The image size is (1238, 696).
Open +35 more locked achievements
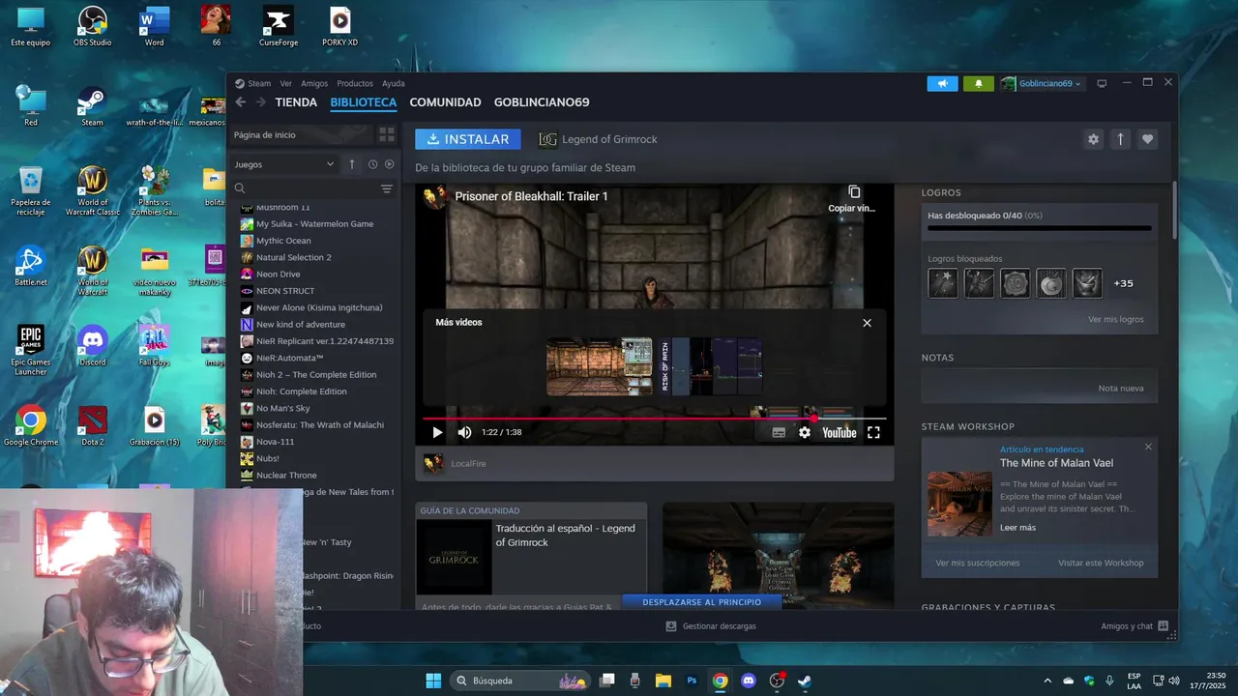1123,283
